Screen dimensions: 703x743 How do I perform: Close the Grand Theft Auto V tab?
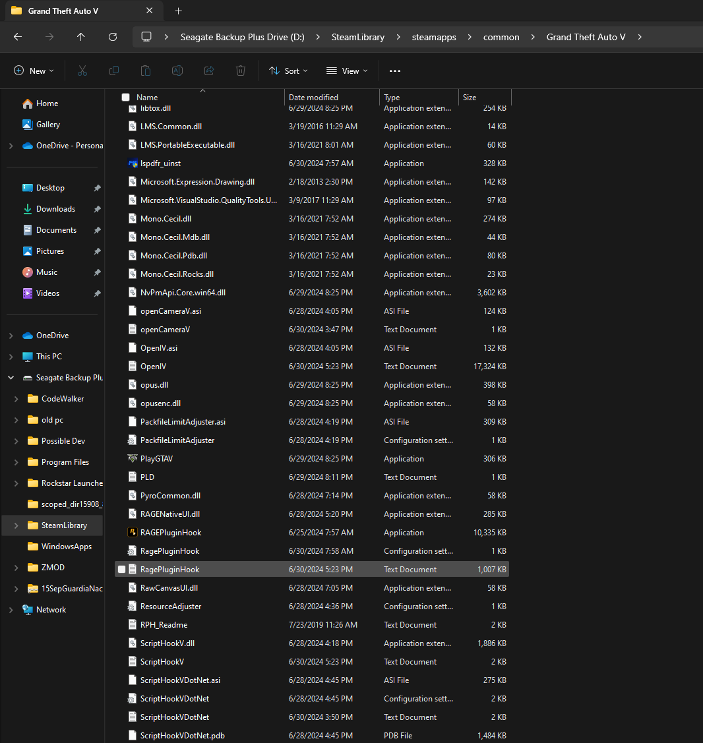click(149, 11)
